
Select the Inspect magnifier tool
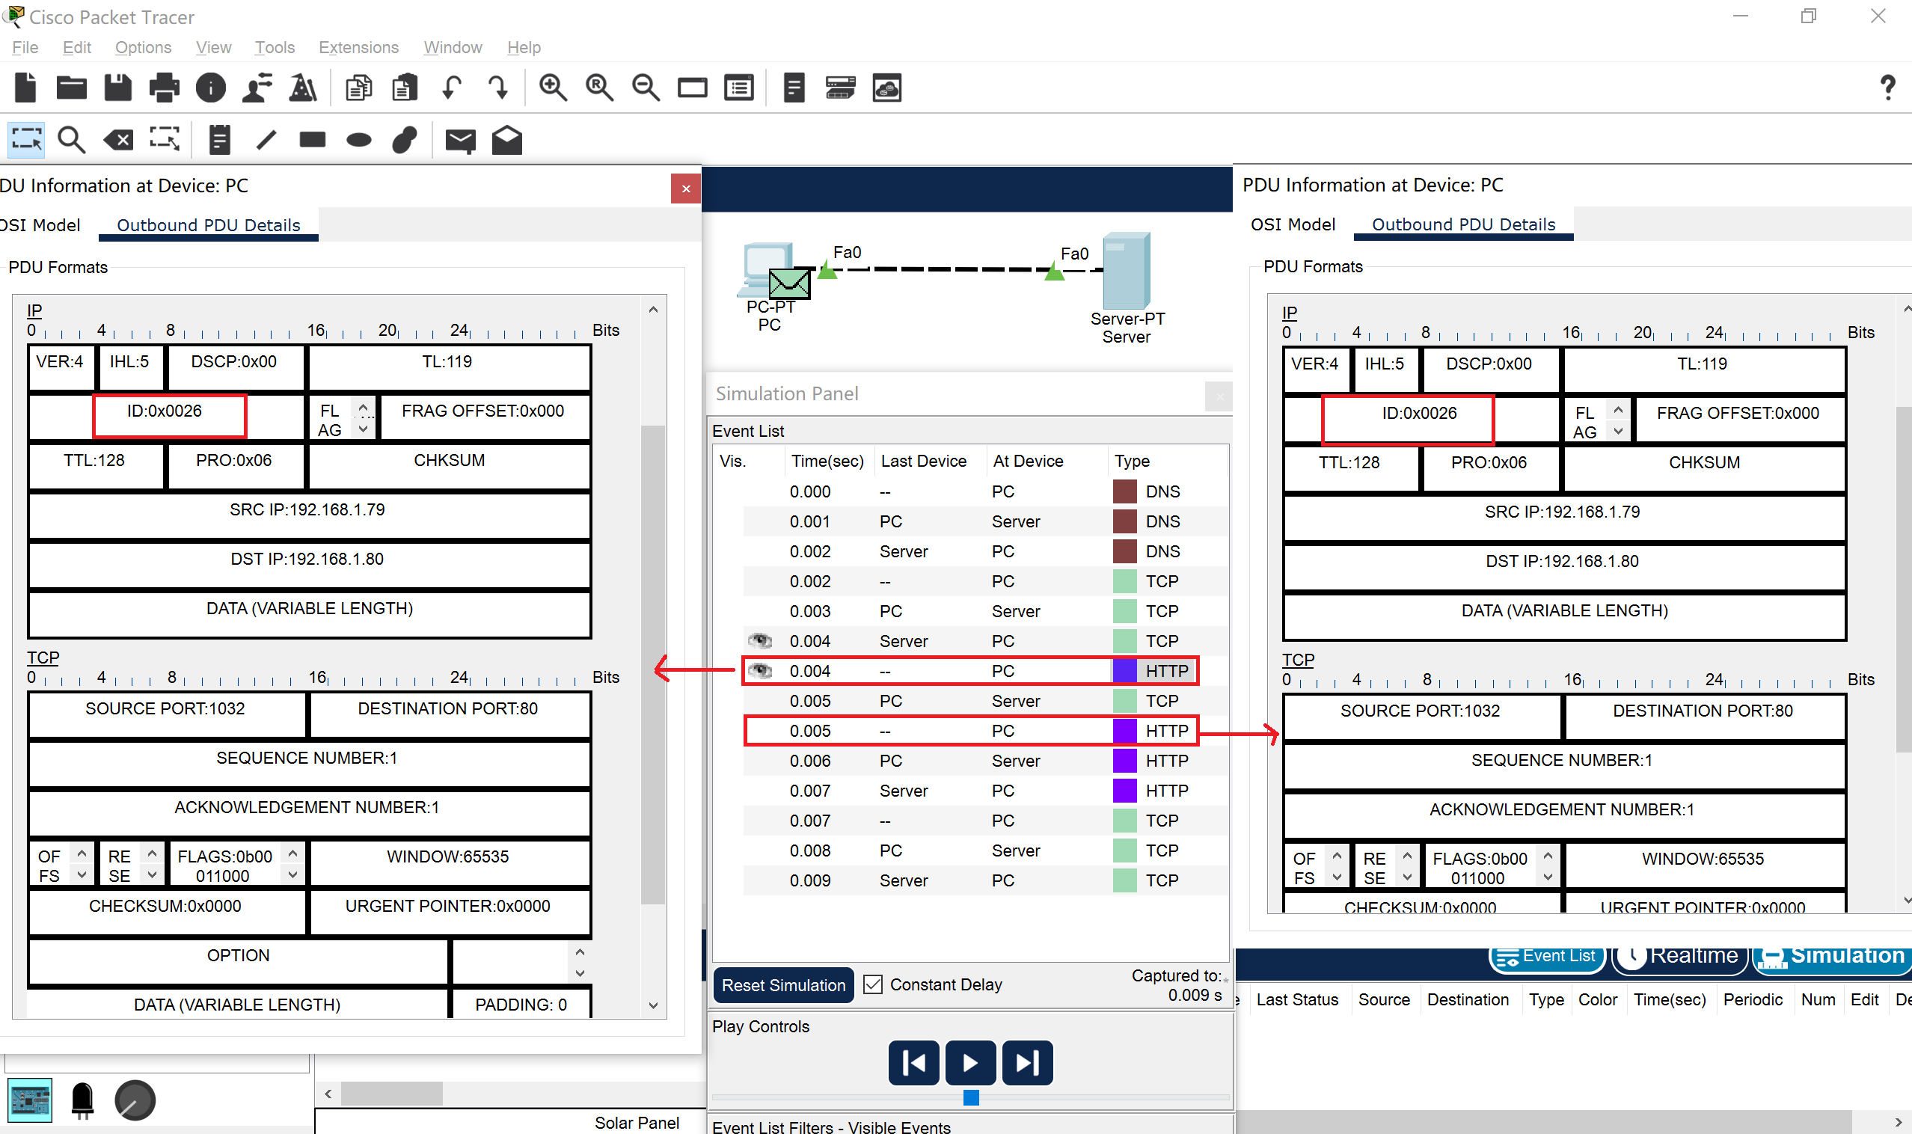click(72, 140)
